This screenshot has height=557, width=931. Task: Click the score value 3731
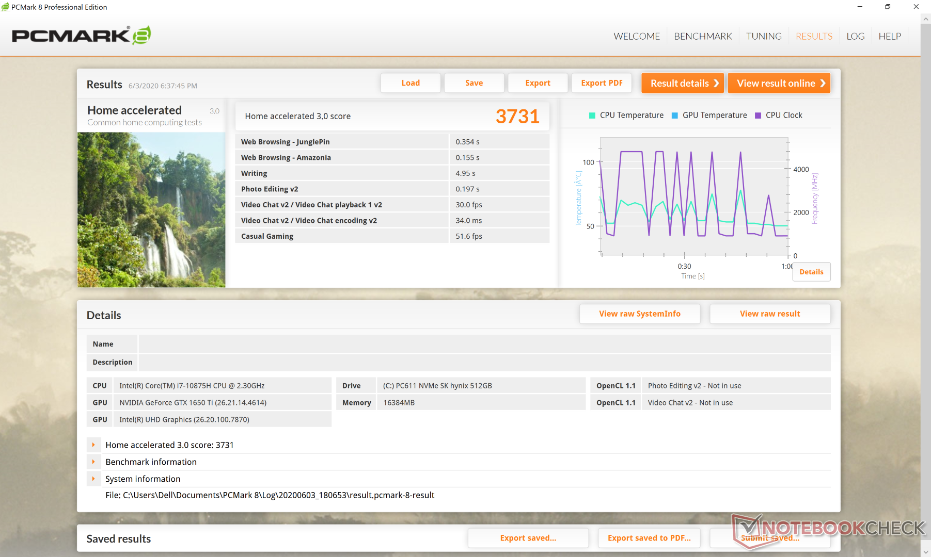click(x=517, y=117)
